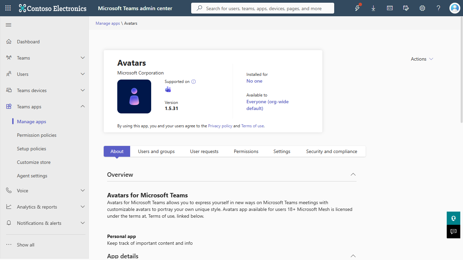
Task: Open the black feedback chat button
Action: tap(454, 232)
